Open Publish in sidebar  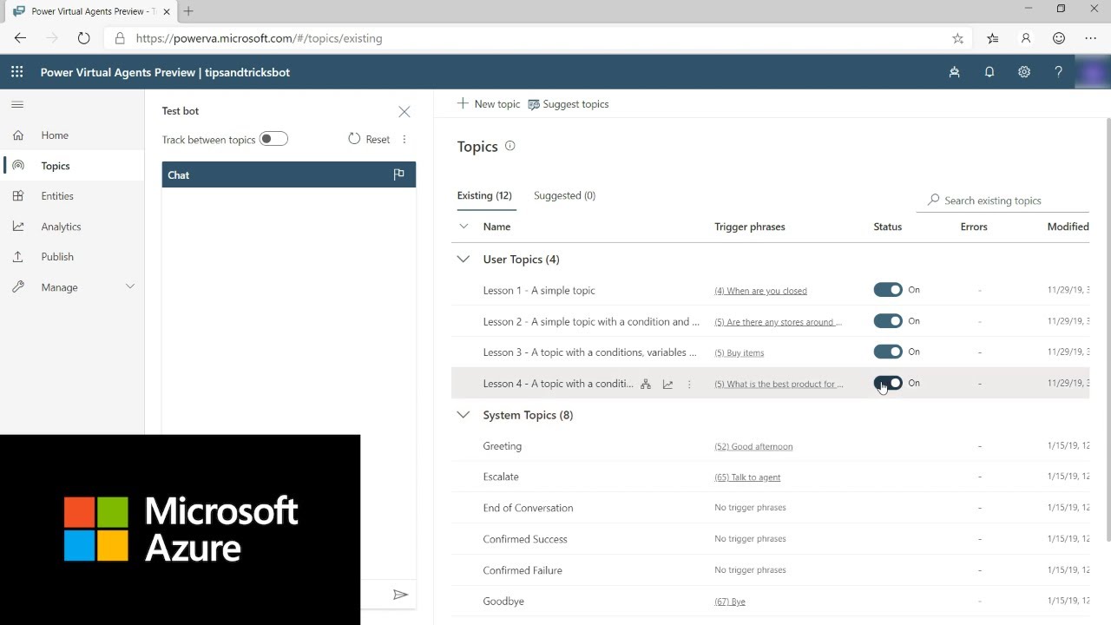pos(57,257)
